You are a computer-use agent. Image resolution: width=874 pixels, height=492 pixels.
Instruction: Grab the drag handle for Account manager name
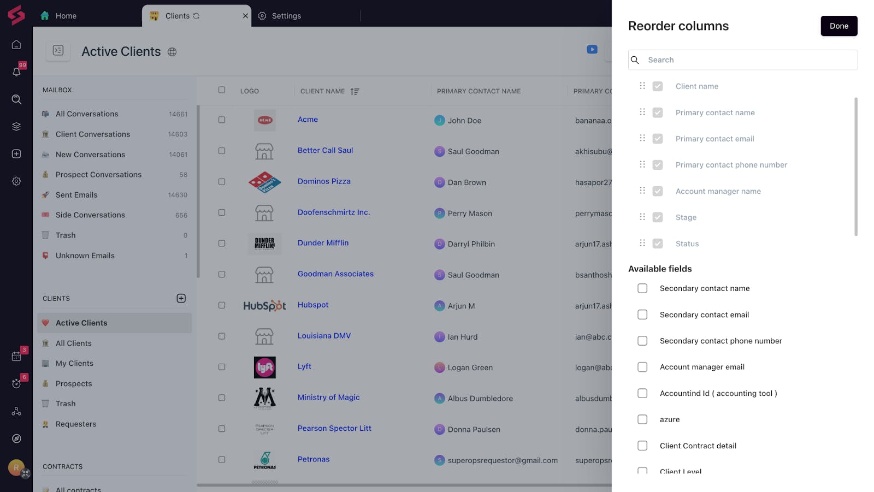[x=642, y=191]
